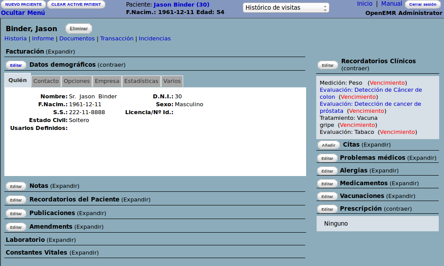Viewport: 444px width, 266px height.
Task: Click Añadir button beside Citas
Action: [328, 145]
